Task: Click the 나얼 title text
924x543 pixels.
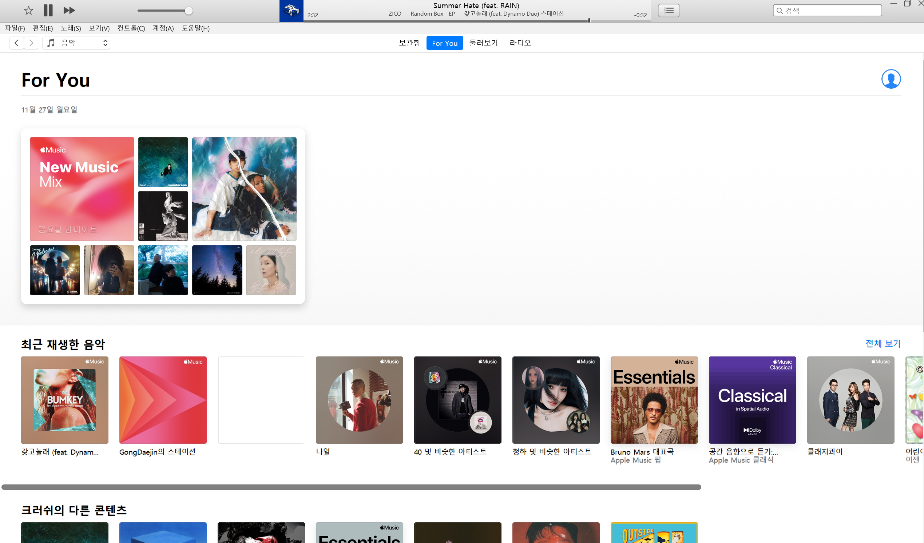Action: tap(323, 452)
